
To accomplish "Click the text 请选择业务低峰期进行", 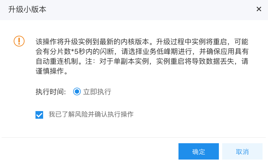I will coord(157,51).
